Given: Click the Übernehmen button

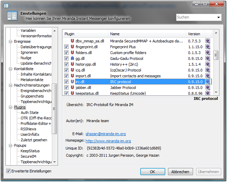Looking at the screenshot, I should click(208, 172).
